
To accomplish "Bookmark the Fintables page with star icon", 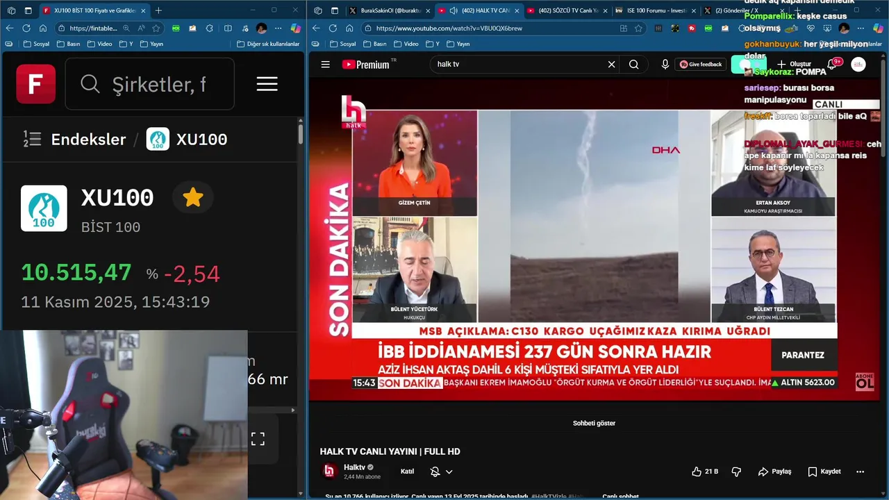I will tap(156, 28).
